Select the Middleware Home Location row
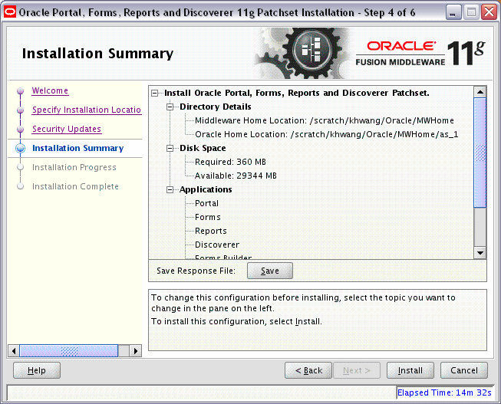 coord(325,120)
